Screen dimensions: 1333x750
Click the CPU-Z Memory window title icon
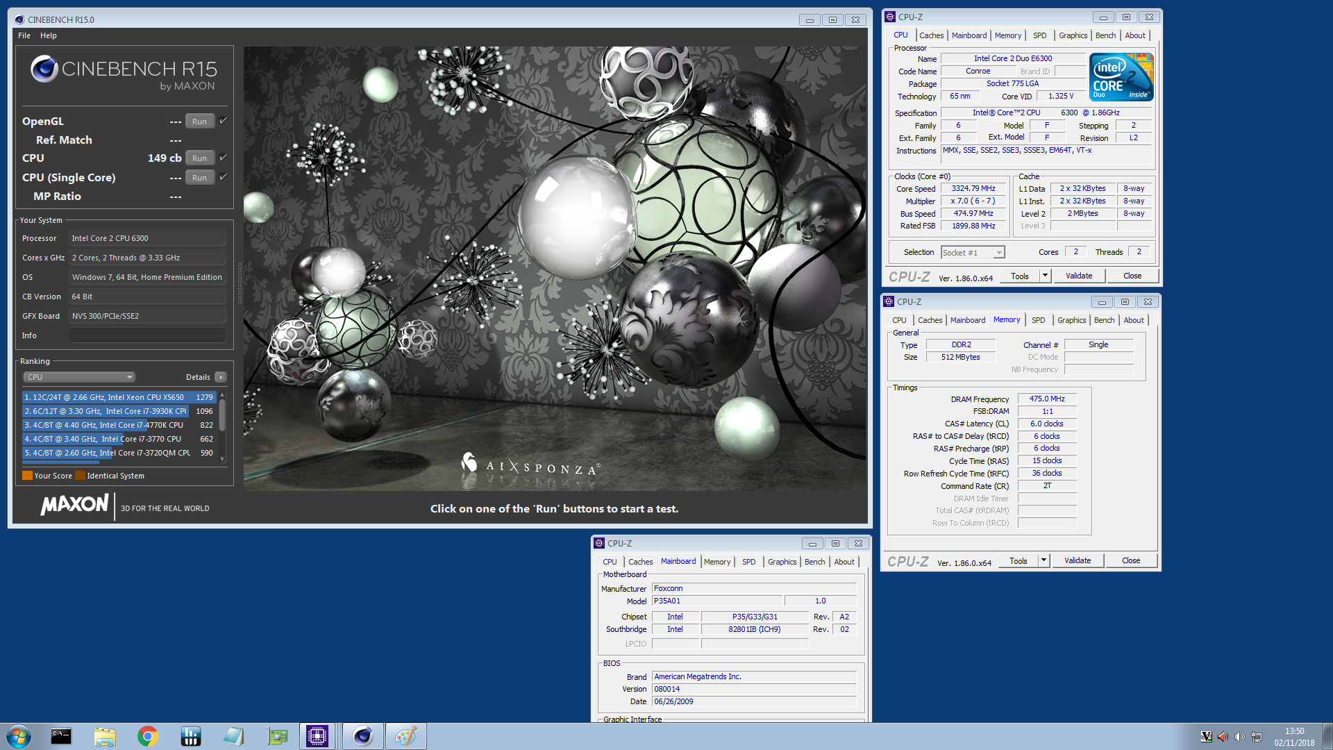(889, 301)
